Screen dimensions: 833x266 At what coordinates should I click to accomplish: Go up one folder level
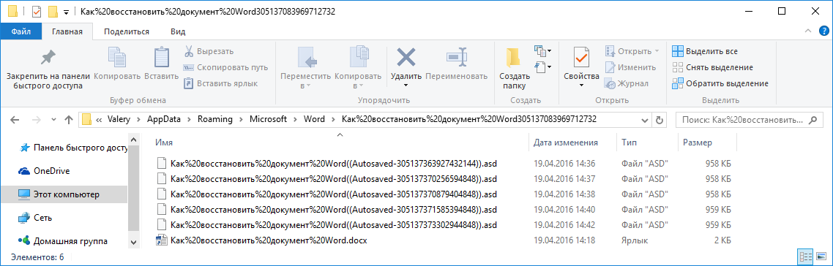coord(69,119)
